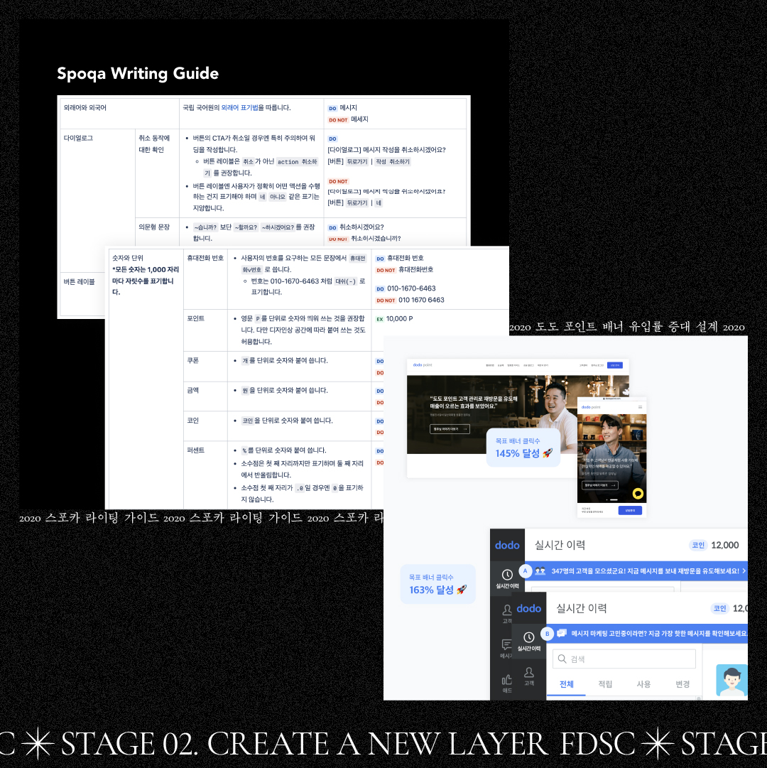Click the speech bubble icon in dashboard A sidebar

click(x=507, y=644)
